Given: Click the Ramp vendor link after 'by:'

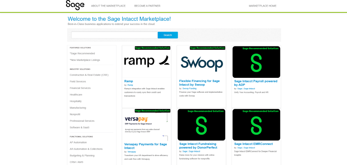Looking at the screenshot, I should point(130,85).
